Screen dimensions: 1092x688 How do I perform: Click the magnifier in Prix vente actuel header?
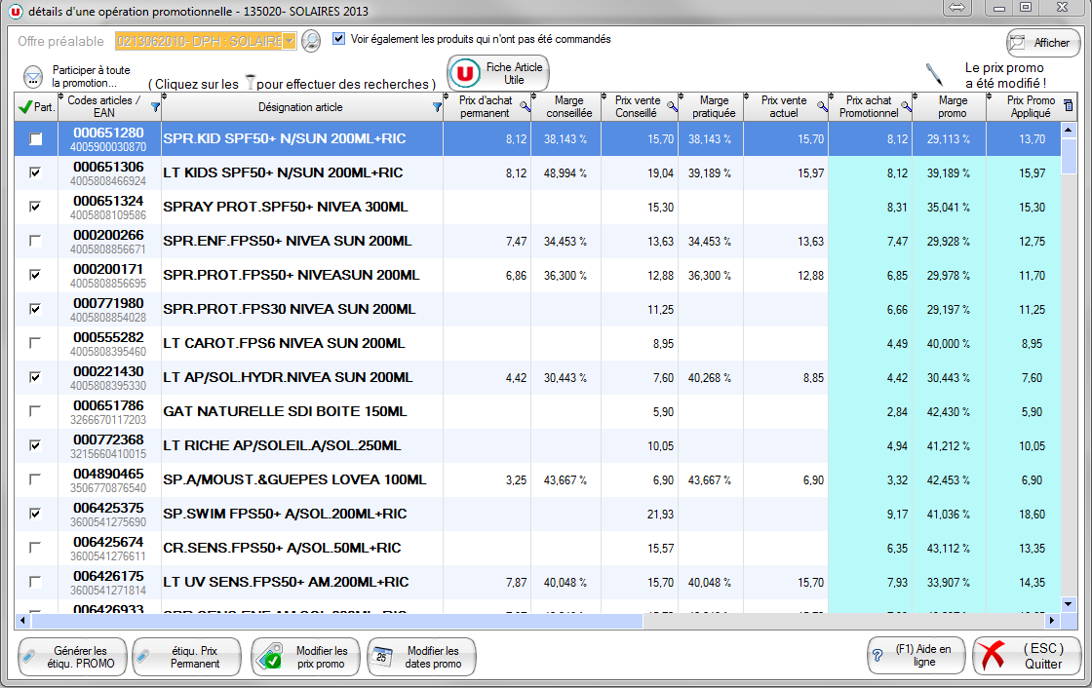[821, 107]
